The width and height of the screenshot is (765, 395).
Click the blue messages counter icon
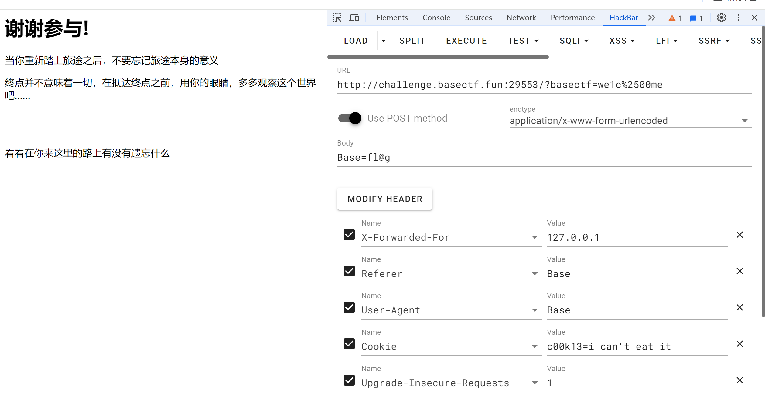(696, 18)
